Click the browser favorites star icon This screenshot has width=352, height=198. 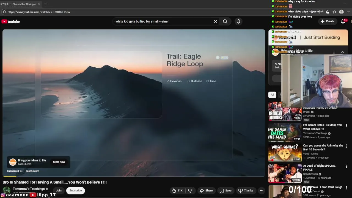[x=334, y=12]
